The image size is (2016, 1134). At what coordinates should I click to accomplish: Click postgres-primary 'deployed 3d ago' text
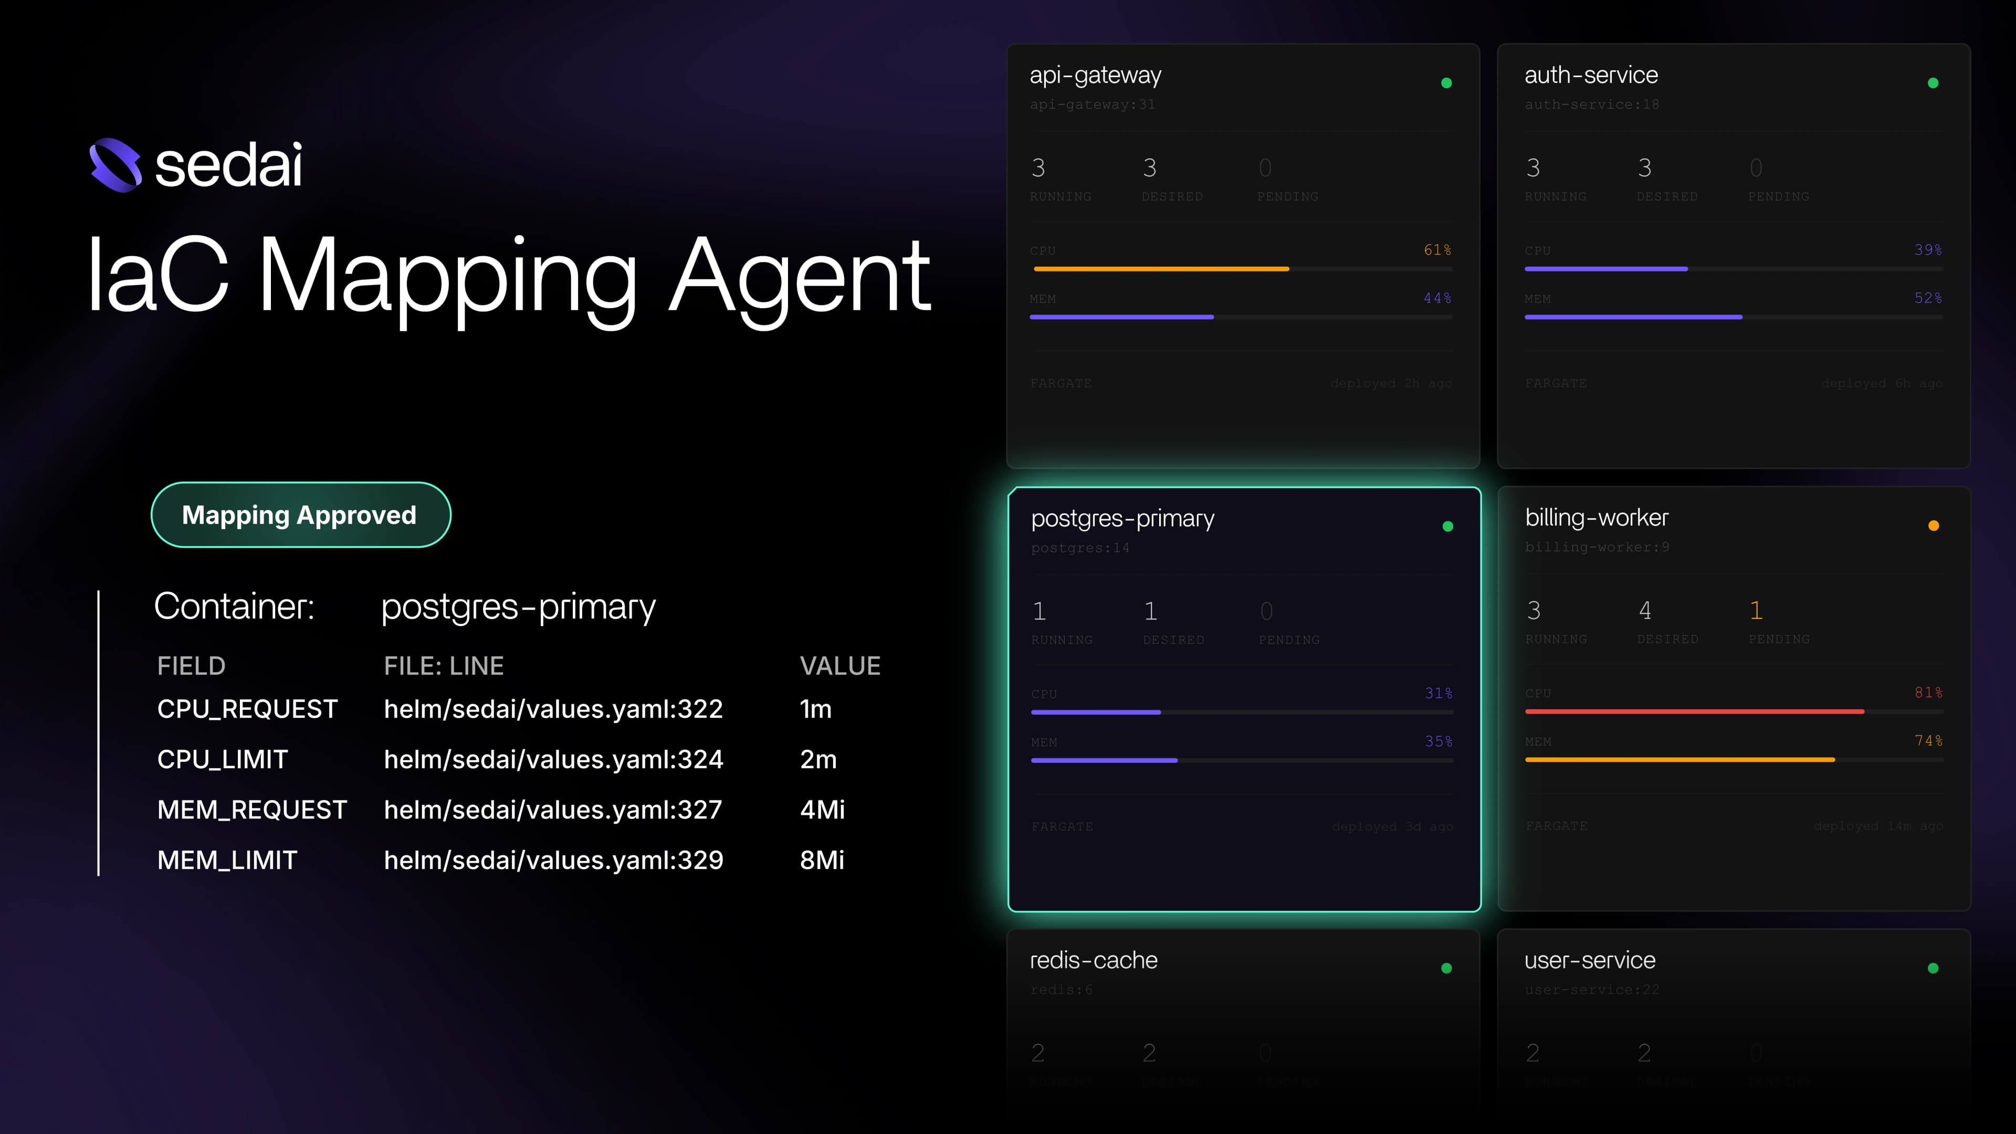click(1392, 827)
